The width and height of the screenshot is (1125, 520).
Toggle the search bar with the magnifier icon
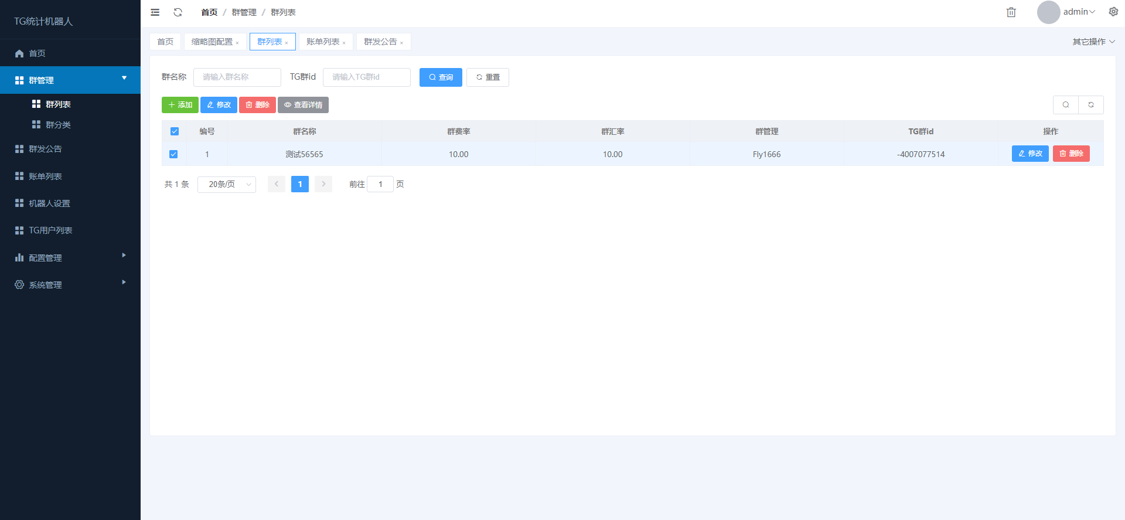click(1066, 105)
